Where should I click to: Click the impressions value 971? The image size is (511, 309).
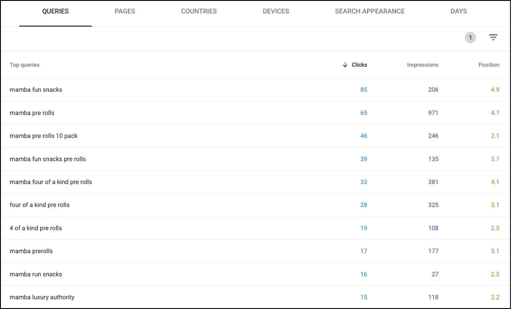coord(433,113)
